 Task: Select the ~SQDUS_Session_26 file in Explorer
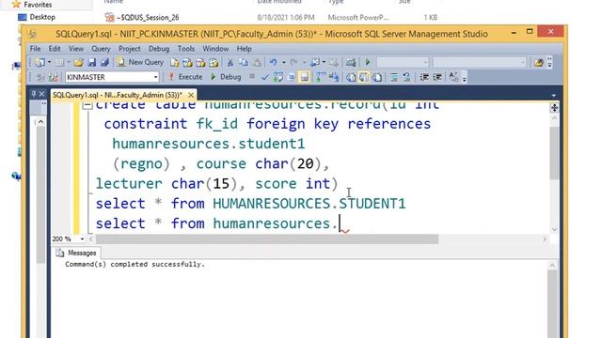coord(142,17)
